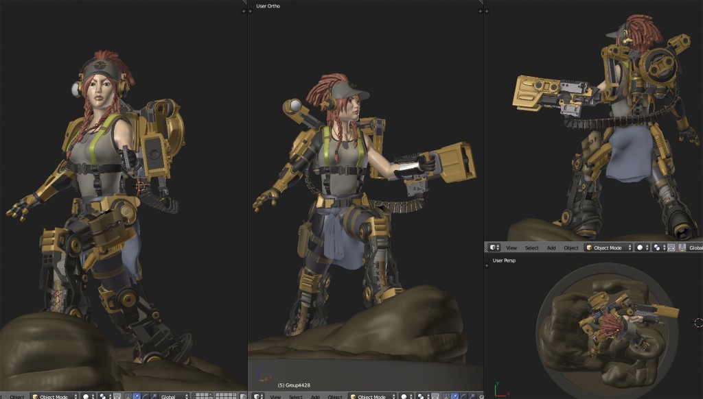Open the viewport shading sphere icon
The image size is (703, 399).
click(86, 394)
